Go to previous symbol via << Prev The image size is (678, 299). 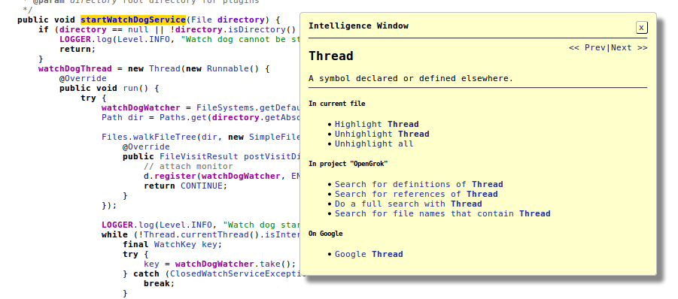[588, 48]
